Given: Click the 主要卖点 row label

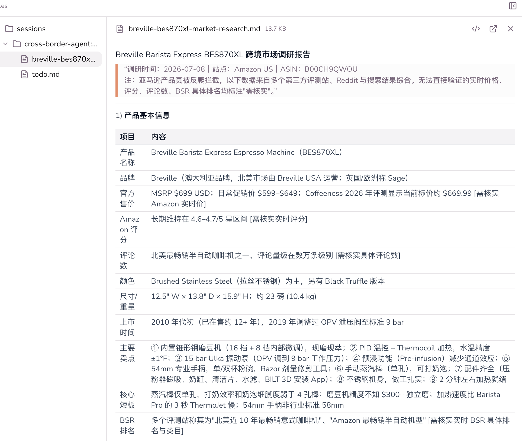Looking at the screenshot, I should pyautogui.click(x=127, y=353).
